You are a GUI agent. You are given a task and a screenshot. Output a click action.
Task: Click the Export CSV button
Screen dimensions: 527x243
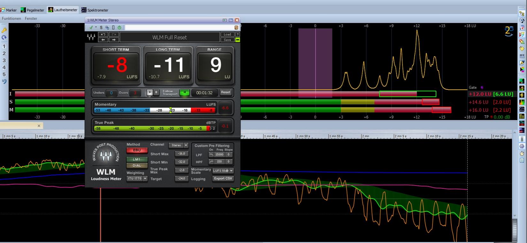[223, 178]
